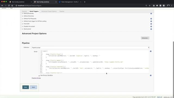The height and width of the screenshot is (98, 174).
Task: Go back with the browser back arrow
Action: click(x=2, y=5)
